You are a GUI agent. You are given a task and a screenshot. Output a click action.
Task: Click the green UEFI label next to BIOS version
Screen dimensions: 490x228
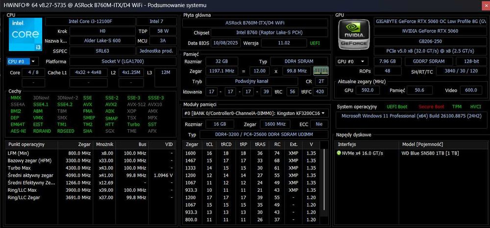(x=315, y=43)
